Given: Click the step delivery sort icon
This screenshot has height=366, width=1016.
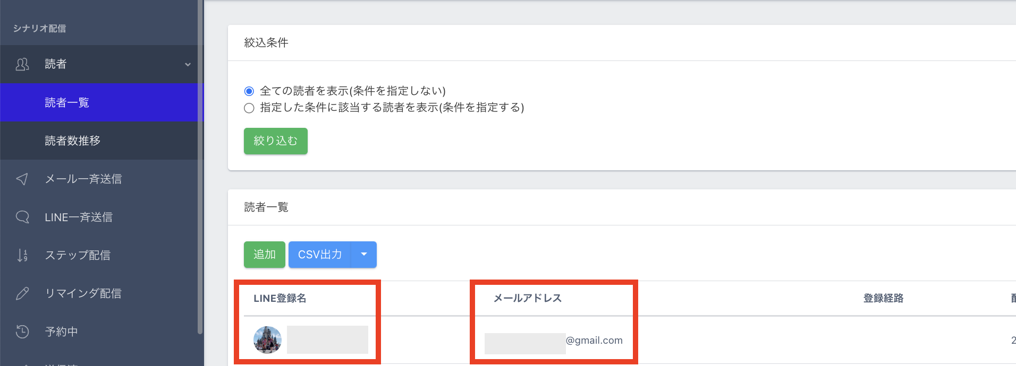Looking at the screenshot, I should 22,255.
